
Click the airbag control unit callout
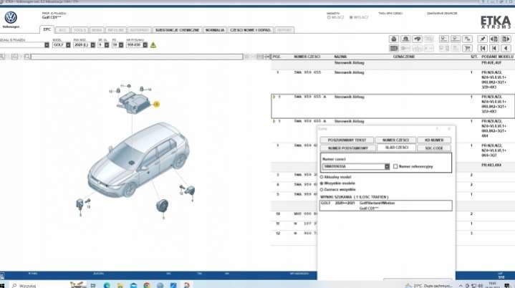point(157,104)
